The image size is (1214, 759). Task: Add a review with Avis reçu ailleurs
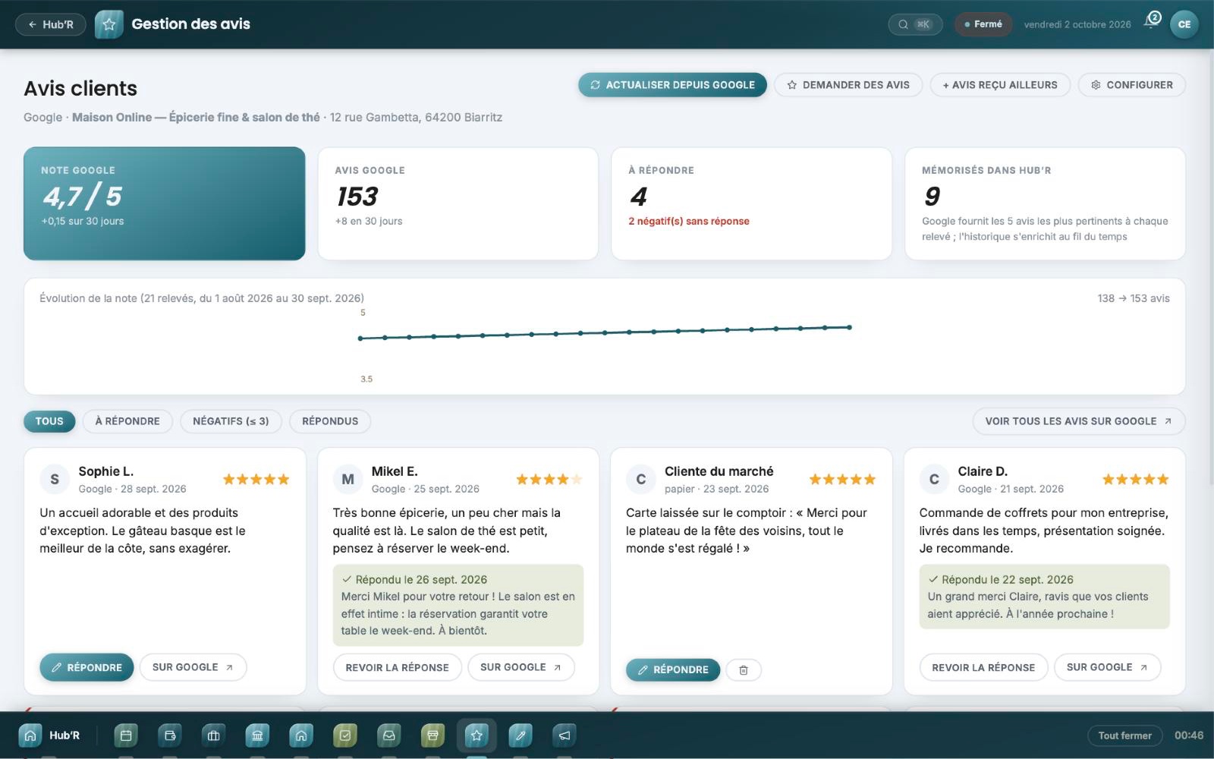(1000, 85)
